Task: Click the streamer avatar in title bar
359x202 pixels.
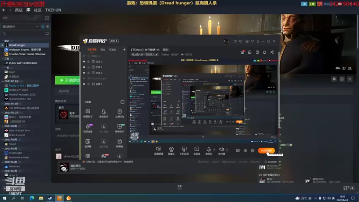Action: pos(226,41)
